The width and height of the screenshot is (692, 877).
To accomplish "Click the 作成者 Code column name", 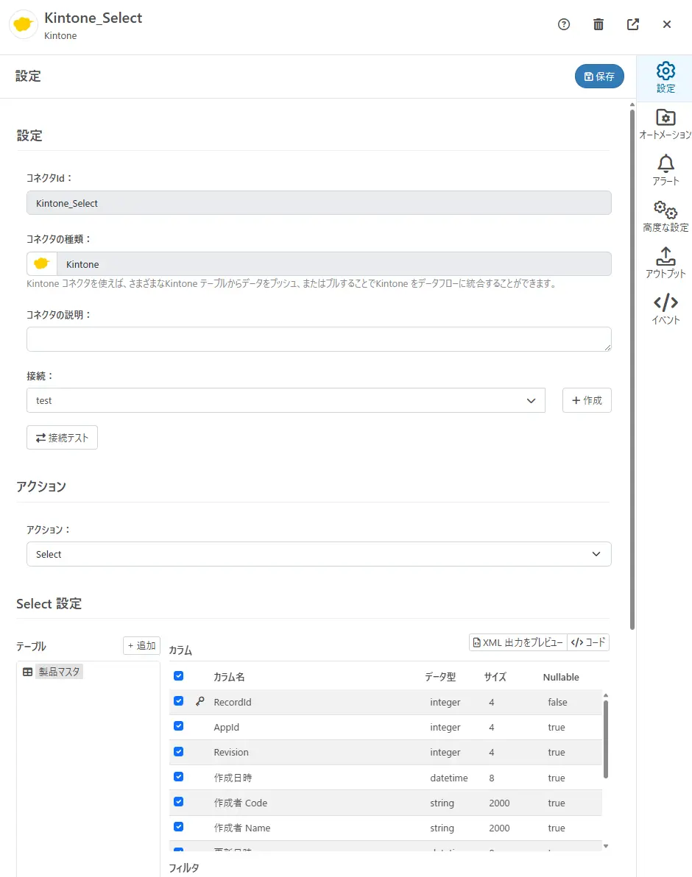I will pos(241,803).
